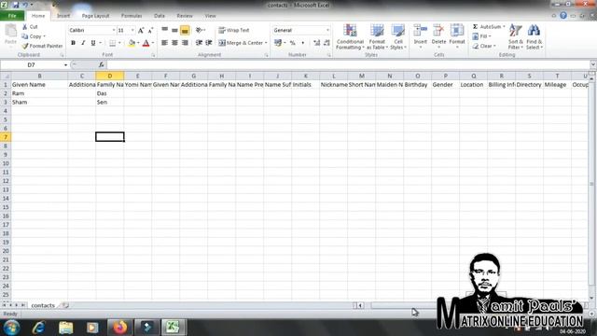Open the Fill options
Viewport: 597px width, 336px height.
[481, 36]
